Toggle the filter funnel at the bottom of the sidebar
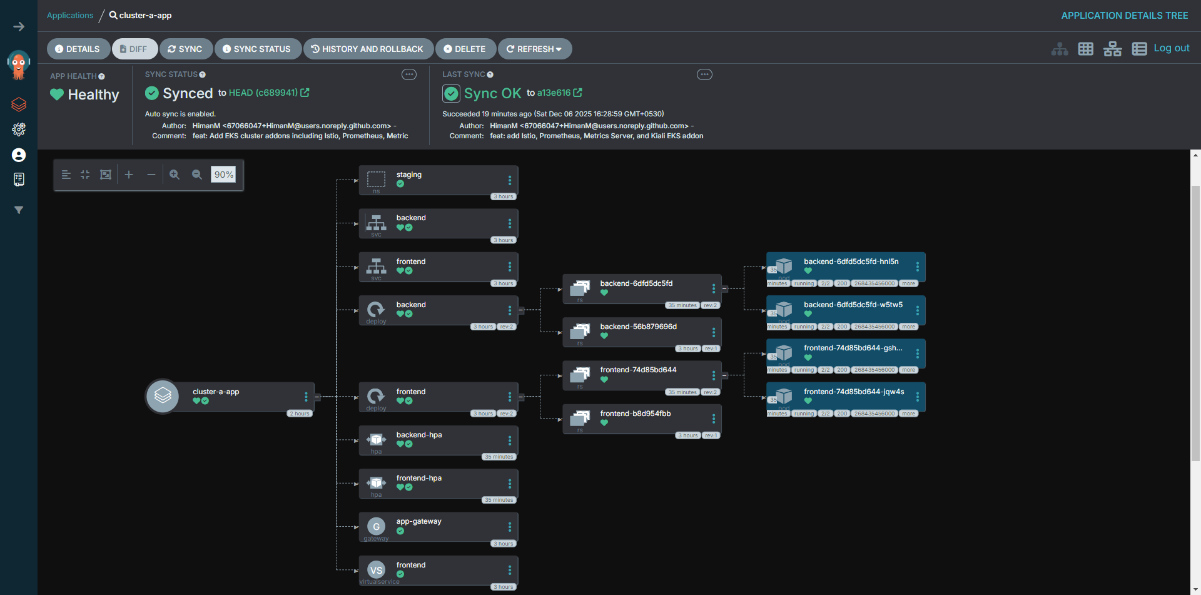Screen dimensions: 1201x595 tap(19, 210)
